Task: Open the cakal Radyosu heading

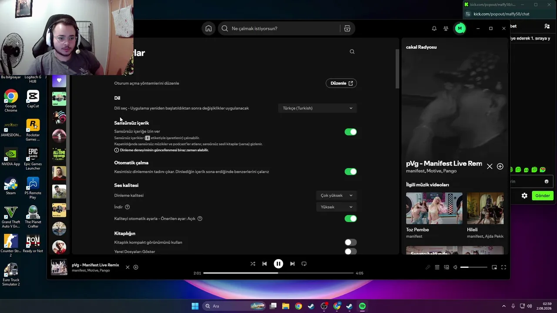Action: click(421, 47)
